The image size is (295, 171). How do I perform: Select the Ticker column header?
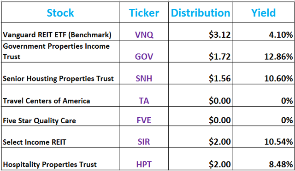click(x=144, y=12)
